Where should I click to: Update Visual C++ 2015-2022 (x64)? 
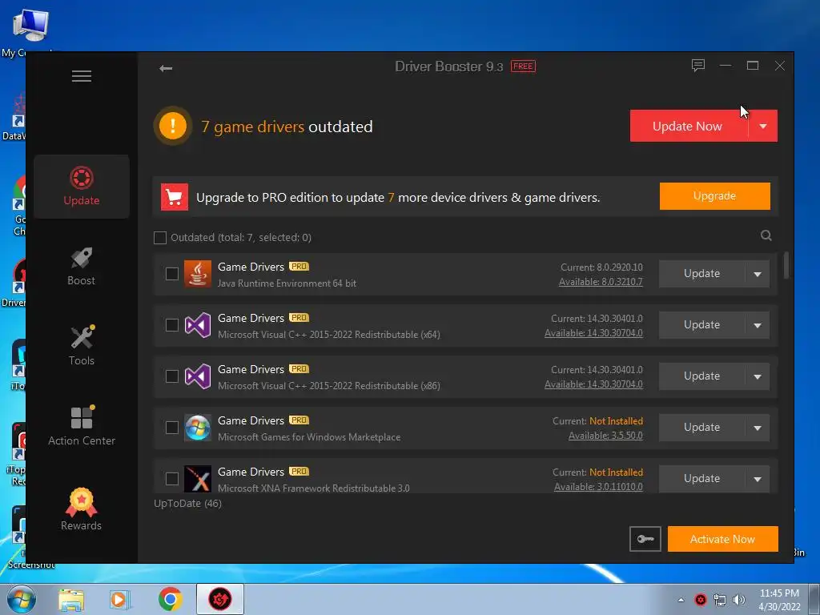click(701, 325)
